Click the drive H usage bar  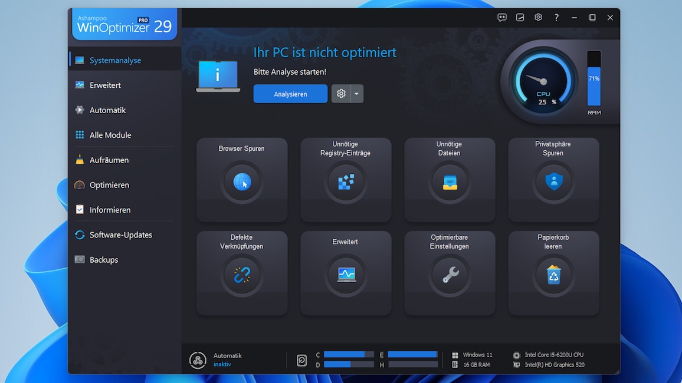413,365
